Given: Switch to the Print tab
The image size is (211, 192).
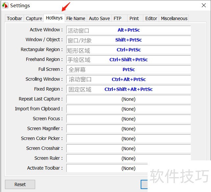Looking at the screenshot, I should (x=134, y=18).
